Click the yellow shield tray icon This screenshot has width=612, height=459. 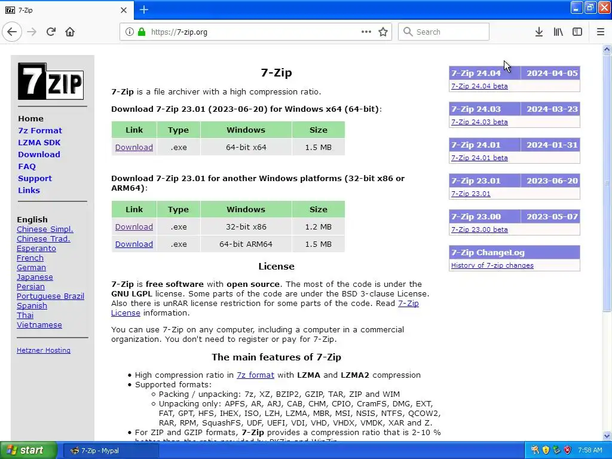coord(546,450)
